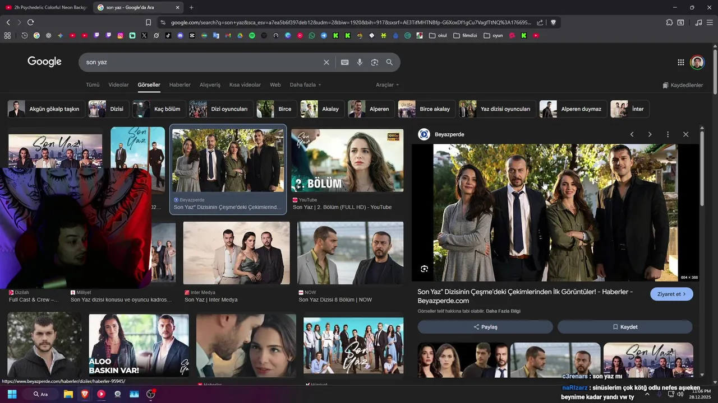This screenshot has width=718, height=403.
Task: Switch to the Psychedelic Colorful Neon browser tab
Action: (46, 7)
